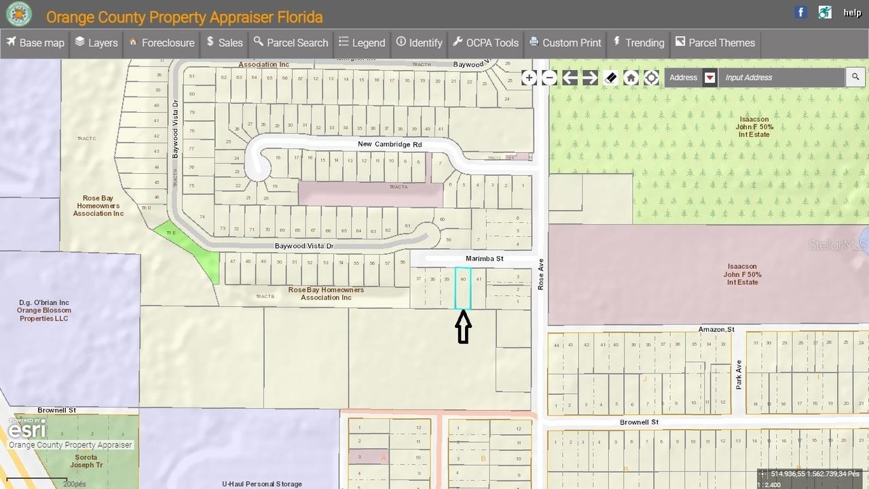Click the Sorota Joseph Tr parcel label
Screen dimensions: 869x489
click(x=86, y=461)
